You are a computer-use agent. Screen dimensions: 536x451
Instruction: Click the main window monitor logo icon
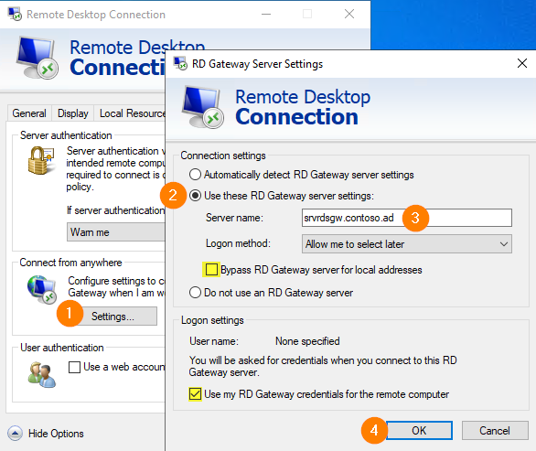38,58
